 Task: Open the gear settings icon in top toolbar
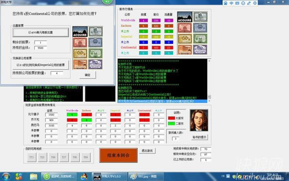point(255,3)
